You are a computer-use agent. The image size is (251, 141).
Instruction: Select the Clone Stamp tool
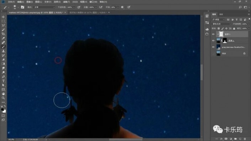pos(3,51)
